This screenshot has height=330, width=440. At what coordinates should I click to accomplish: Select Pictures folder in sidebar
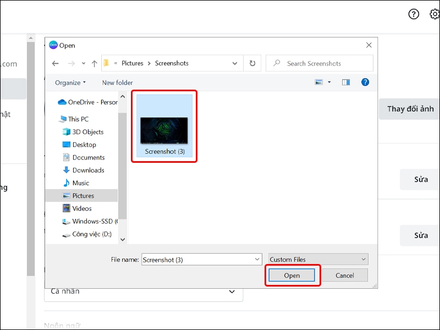pos(81,196)
